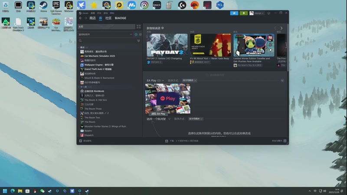Viewport: 347px width, 195px height.
Task: Open advanced filter options icon
Action: (138, 41)
